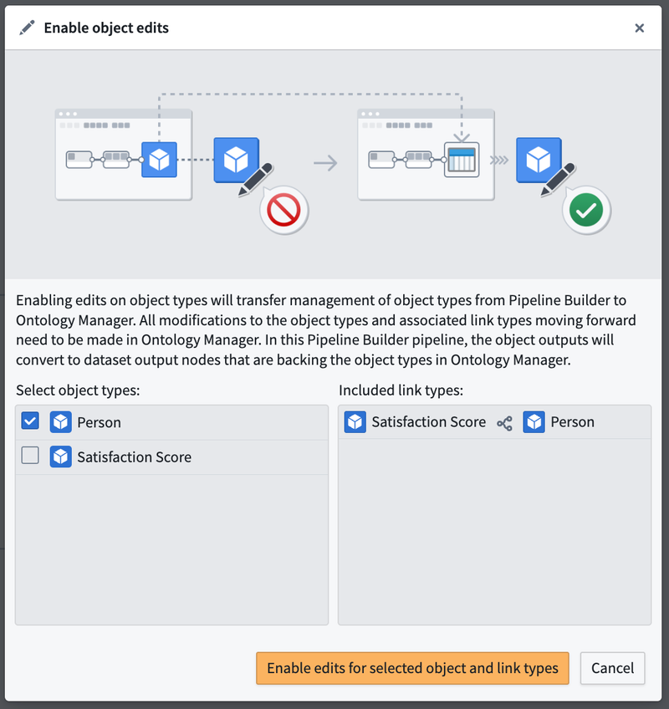Click the red prohibited sign icon in illustration
The image size is (669, 709).
tap(283, 210)
